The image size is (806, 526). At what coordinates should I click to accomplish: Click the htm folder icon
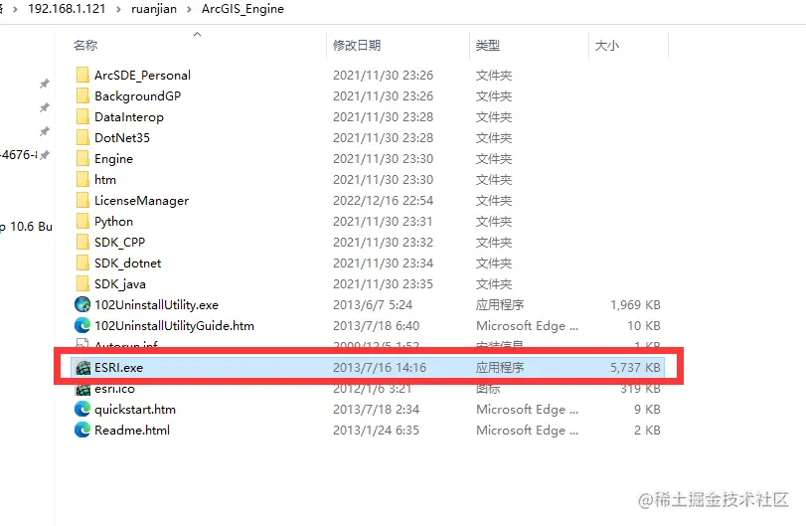(82, 179)
